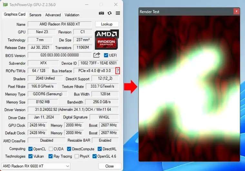
Task: Click the Transistors value 11060M
Action: (x=83, y=47)
